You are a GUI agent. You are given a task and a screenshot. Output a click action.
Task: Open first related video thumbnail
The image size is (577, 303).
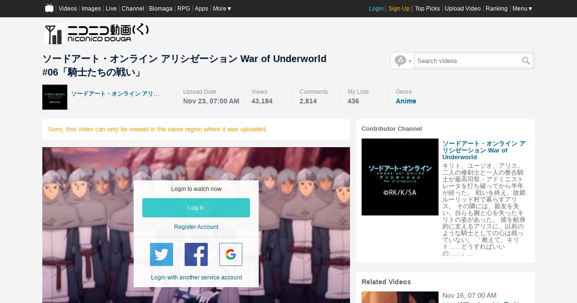click(x=400, y=297)
